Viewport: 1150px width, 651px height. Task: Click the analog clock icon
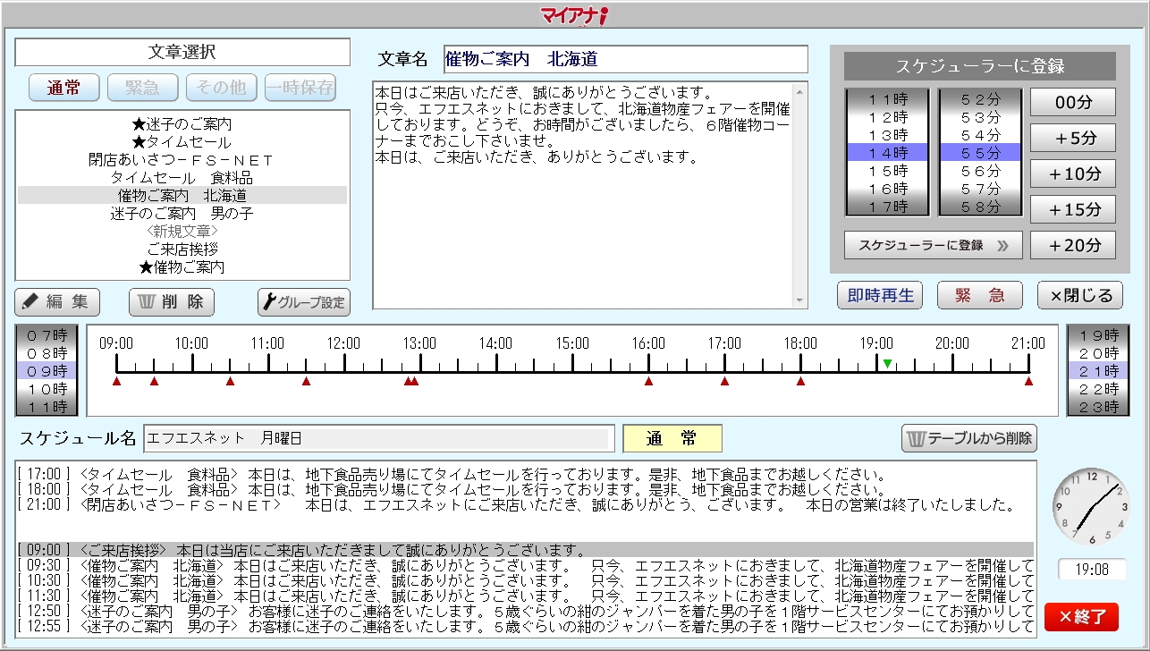click(x=1091, y=507)
